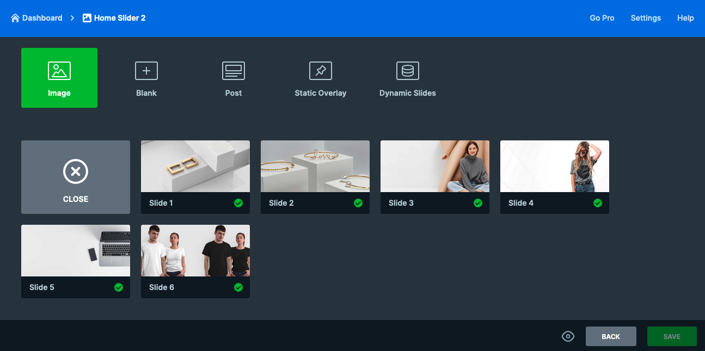705x351 pixels.
Task: Unpublish Slide 4 via its green check
Action: 598,203
